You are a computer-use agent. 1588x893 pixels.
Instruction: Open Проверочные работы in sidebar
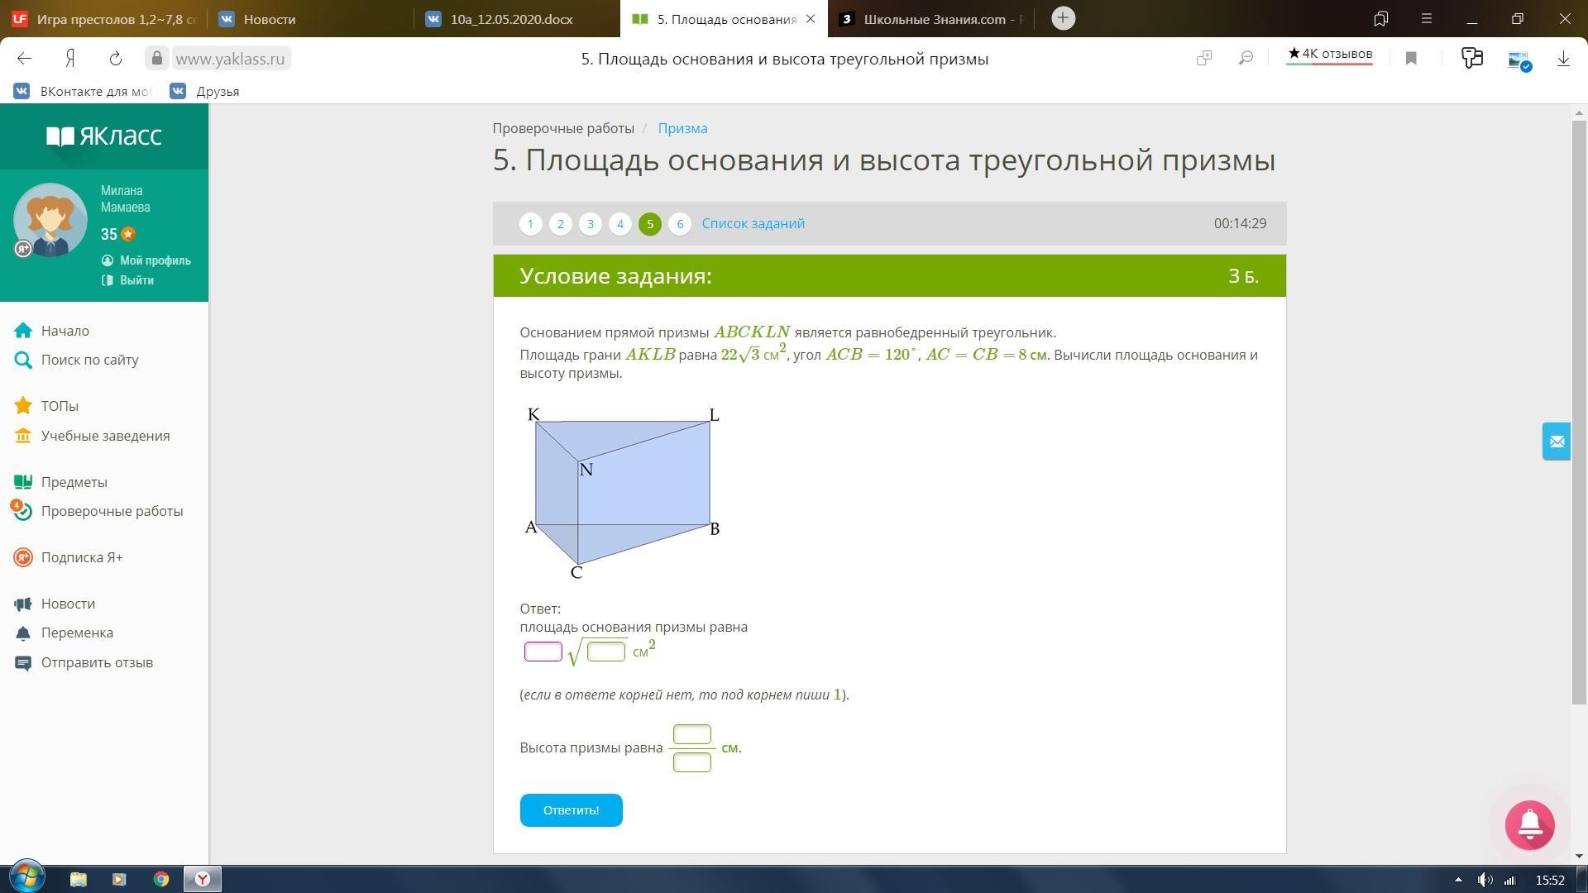point(112,511)
